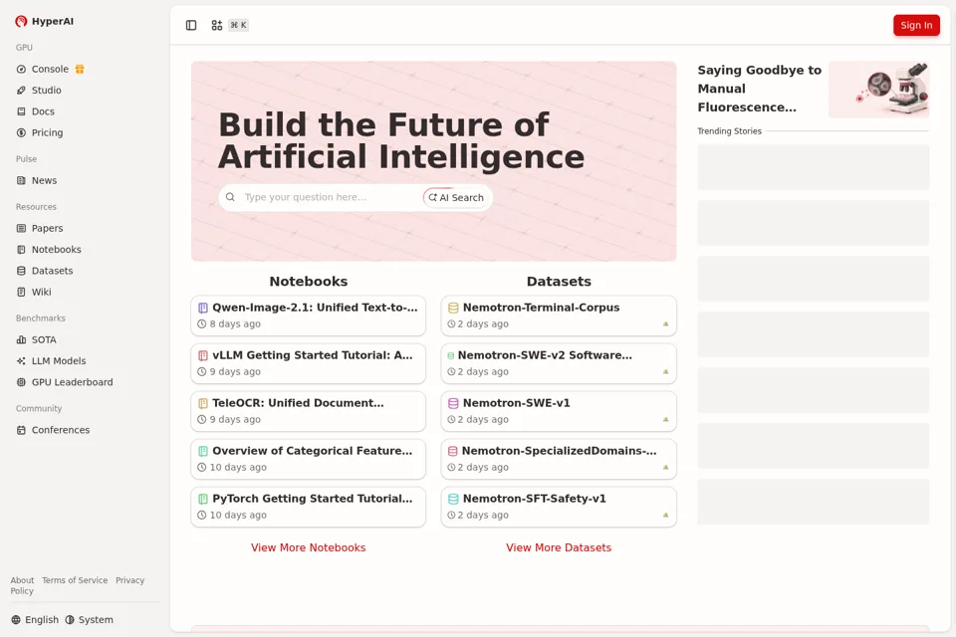956x637 pixels.
Task: Click View More Datasets link
Action: point(559,547)
